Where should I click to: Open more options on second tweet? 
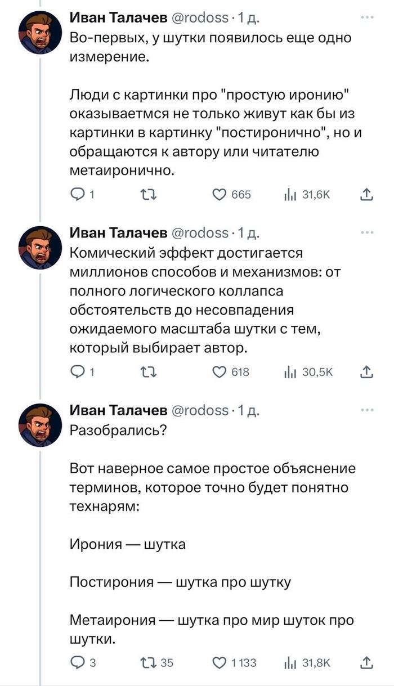pos(366,232)
